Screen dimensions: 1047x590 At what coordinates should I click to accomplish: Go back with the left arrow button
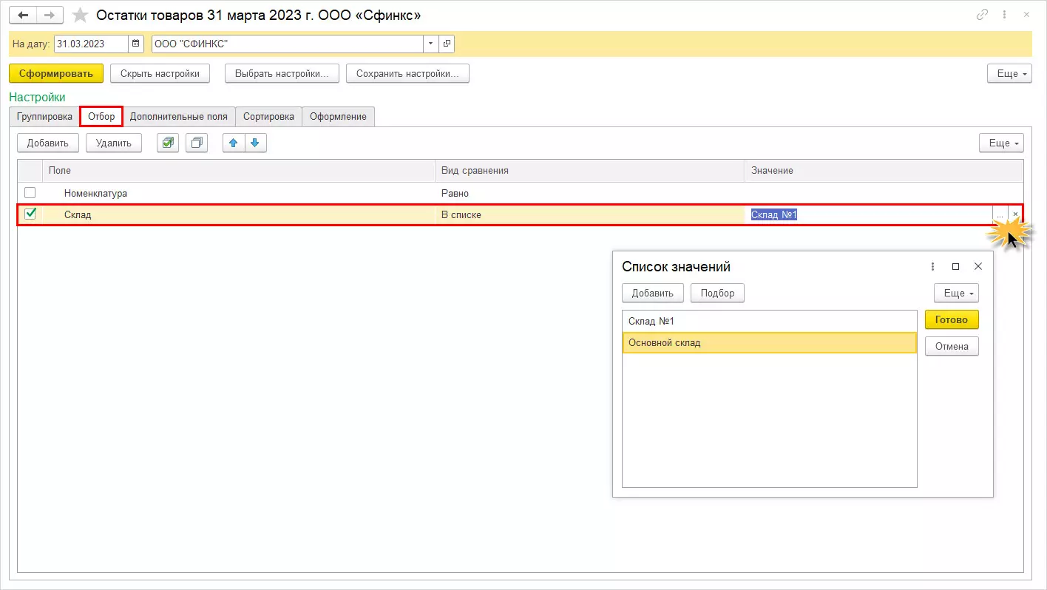click(22, 15)
